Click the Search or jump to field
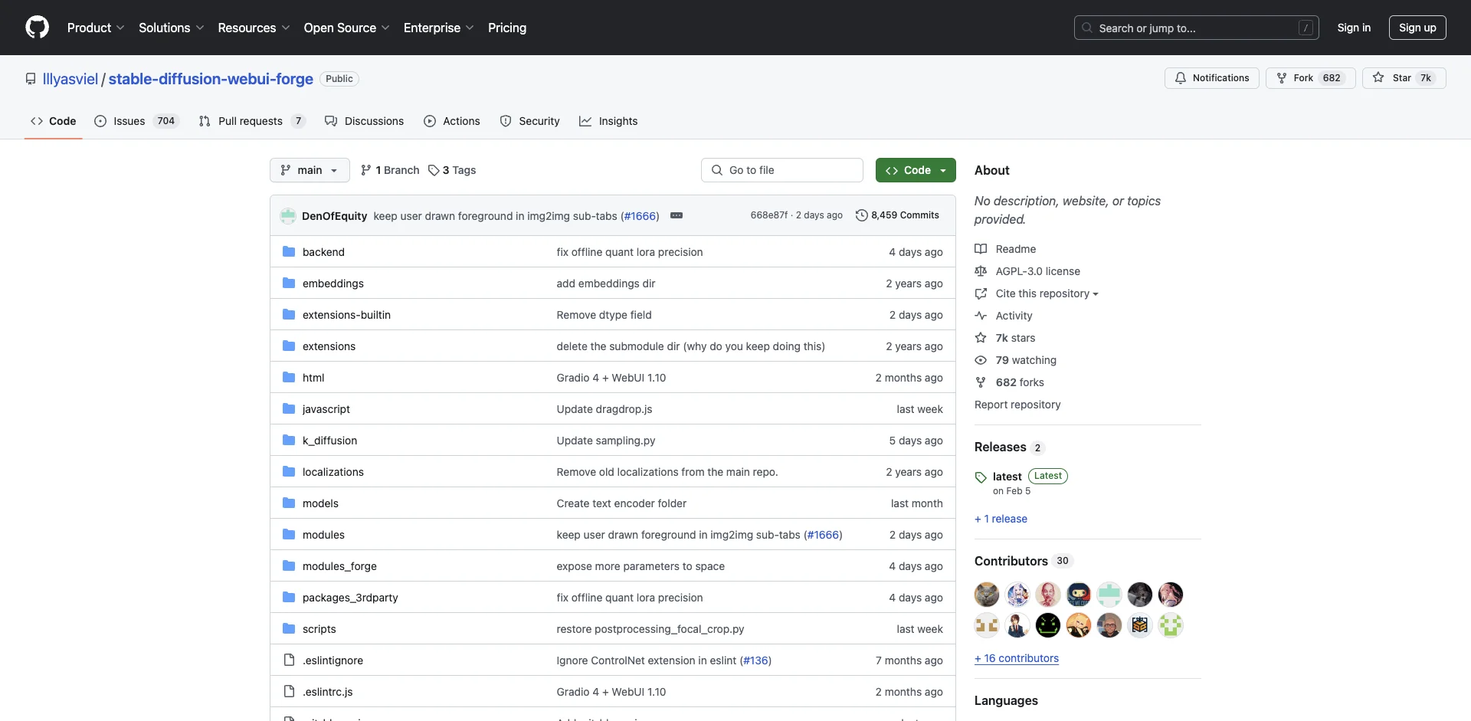This screenshot has height=721, width=1471. [x=1197, y=28]
